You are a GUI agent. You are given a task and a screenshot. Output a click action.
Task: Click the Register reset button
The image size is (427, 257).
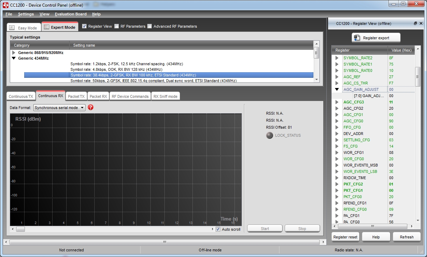tap(345, 237)
